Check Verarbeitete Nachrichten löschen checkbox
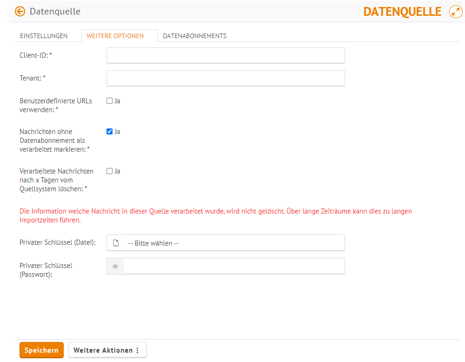465x362 pixels. tap(109, 171)
